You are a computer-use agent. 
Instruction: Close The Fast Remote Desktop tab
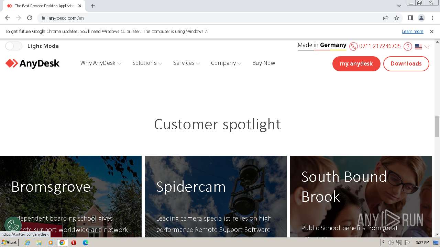click(80, 6)
